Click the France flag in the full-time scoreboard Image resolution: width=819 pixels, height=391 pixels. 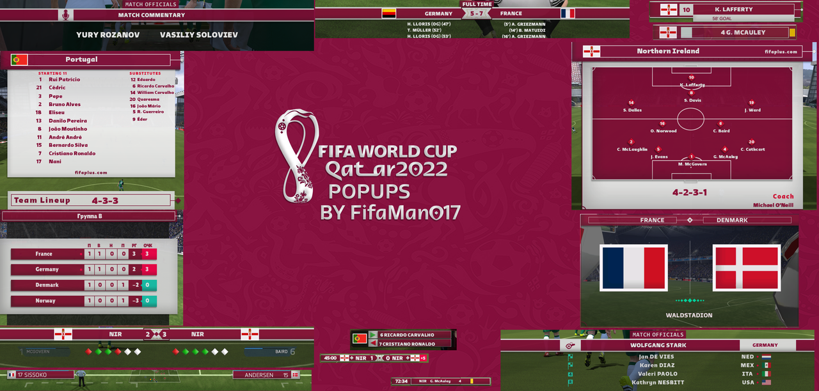(x=568, y=13)
